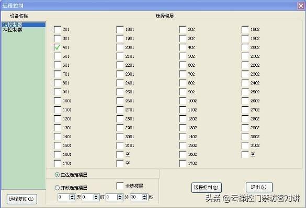The height and width of the screenshot is (208, 306).
Task: Select 直达选定楼层 radio option
Action: 57,175
